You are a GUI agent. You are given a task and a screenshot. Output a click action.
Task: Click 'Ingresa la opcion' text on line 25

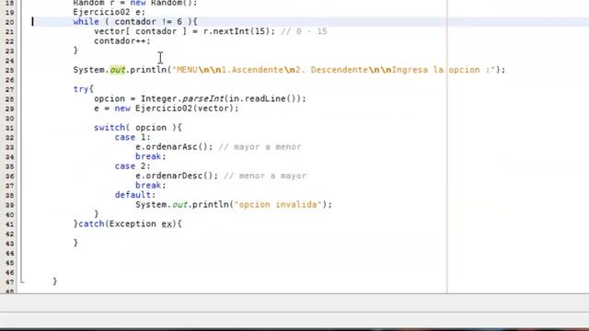[436, 70]
